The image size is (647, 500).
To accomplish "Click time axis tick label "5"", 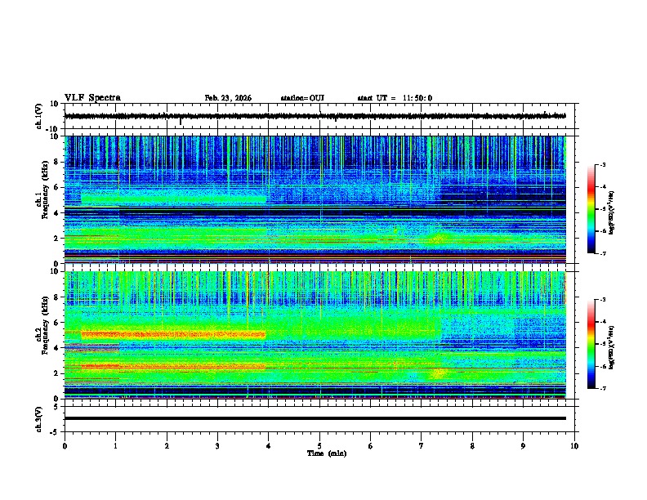I will [319, 446].
